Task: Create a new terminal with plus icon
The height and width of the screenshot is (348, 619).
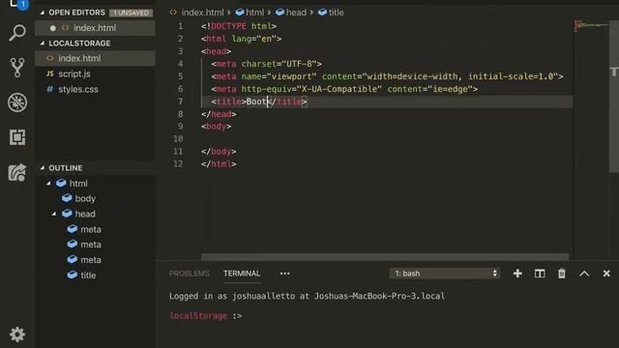Action: 517,274
